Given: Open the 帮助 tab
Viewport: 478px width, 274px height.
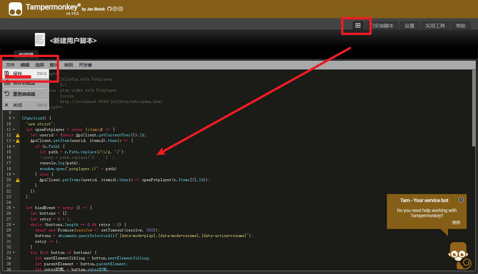Looking at the screenshot, I should 461,26.
